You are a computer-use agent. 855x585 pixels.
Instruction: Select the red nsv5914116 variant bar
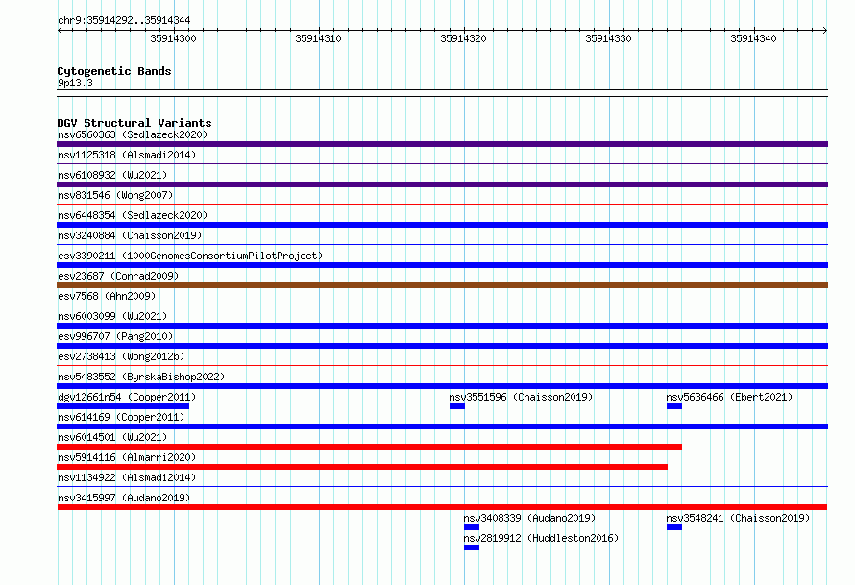click(x=362, y=467)
